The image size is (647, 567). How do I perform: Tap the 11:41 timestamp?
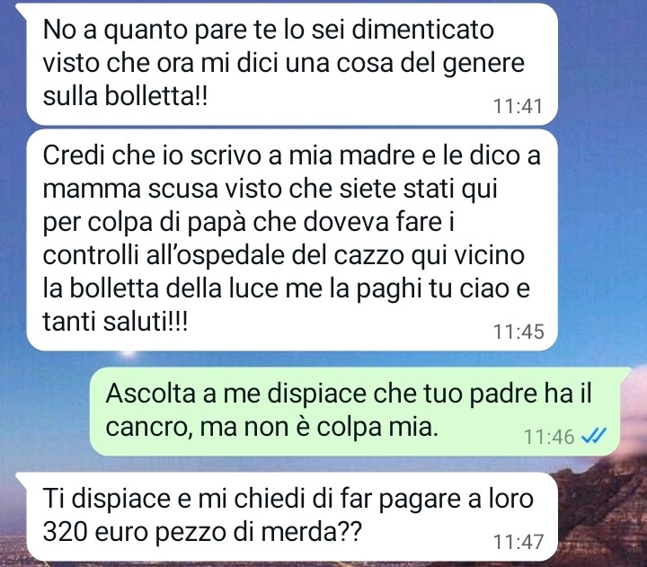[x=518, y=106]
